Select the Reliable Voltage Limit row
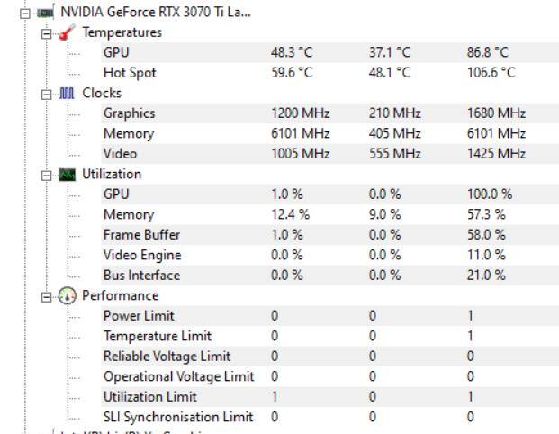Viewport: 559px width, 434px height. click(x=167, y=357)
